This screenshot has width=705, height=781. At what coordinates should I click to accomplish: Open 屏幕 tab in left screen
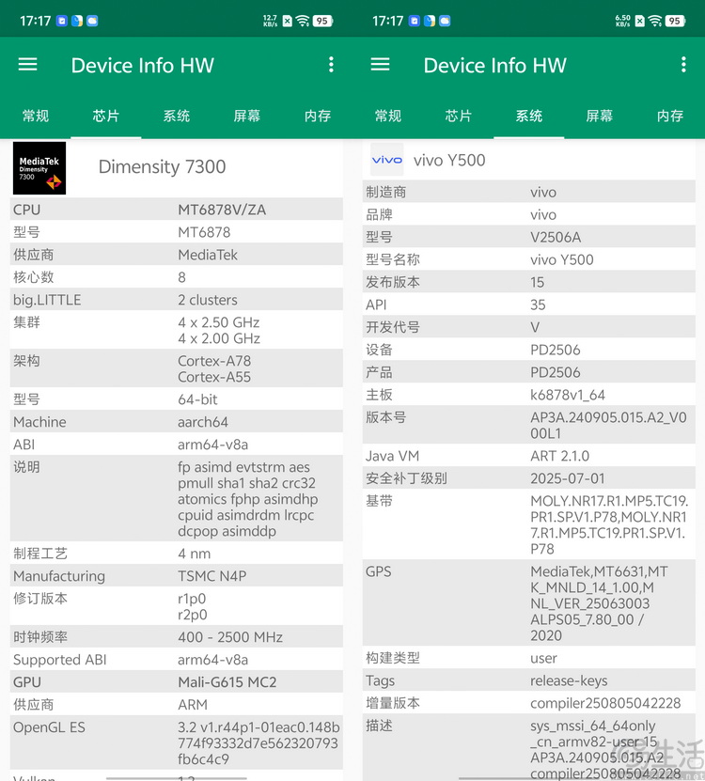click(x=247, y=116)
